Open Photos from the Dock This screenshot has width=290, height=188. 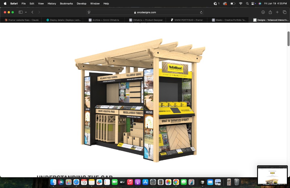(168, 182)
